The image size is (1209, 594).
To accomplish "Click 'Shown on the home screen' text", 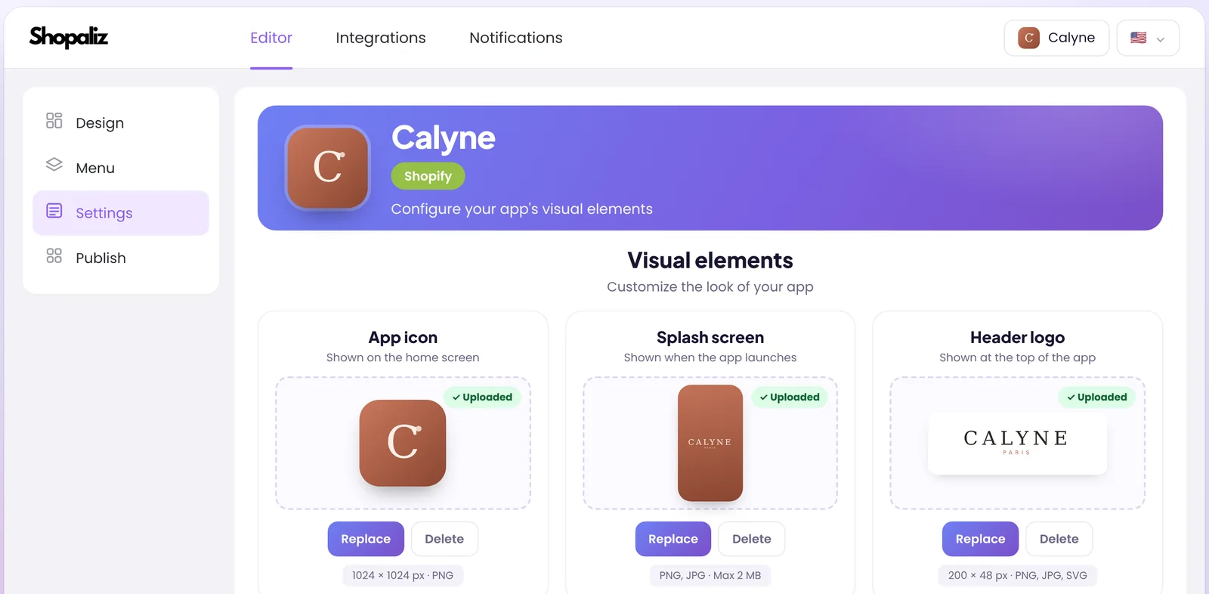I will [403, 357].
